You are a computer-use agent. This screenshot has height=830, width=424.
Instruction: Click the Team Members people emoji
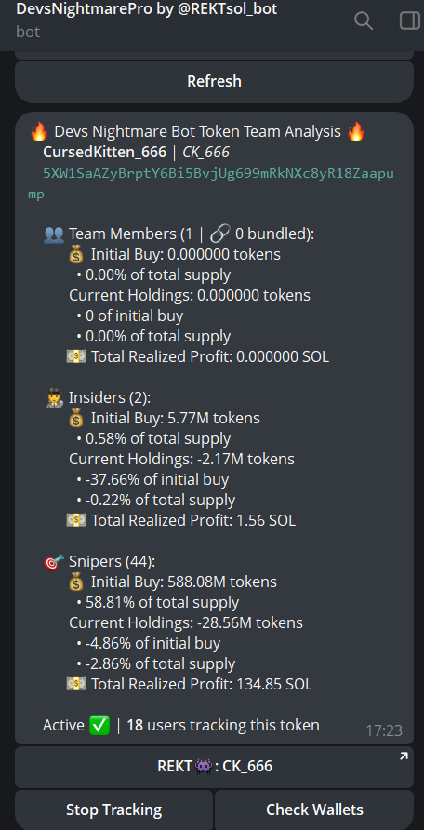54,234
